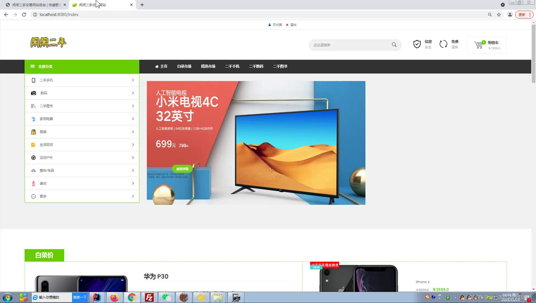Bookmark this page with the star icon
This screenshot has height=303, width=536.
pyautogui.click(x=499, y=14)
